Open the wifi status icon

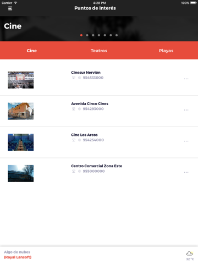click(x=15, y=3)
